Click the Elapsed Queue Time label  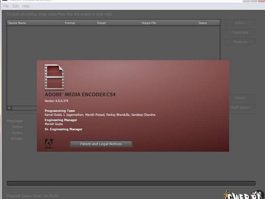24,196
